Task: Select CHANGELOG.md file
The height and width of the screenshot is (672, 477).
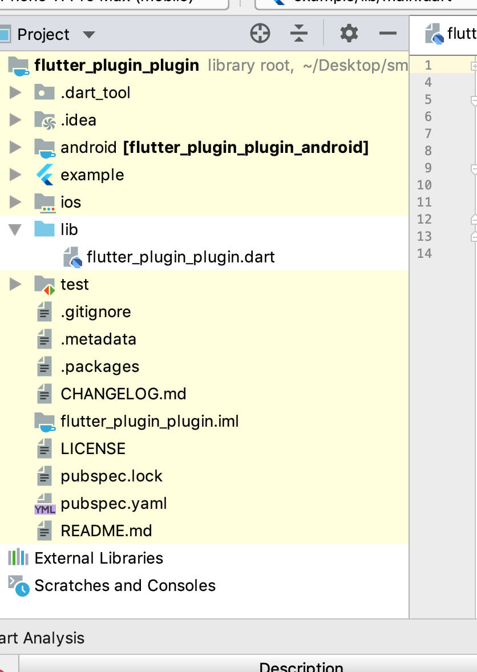Action: coord(123,394)
